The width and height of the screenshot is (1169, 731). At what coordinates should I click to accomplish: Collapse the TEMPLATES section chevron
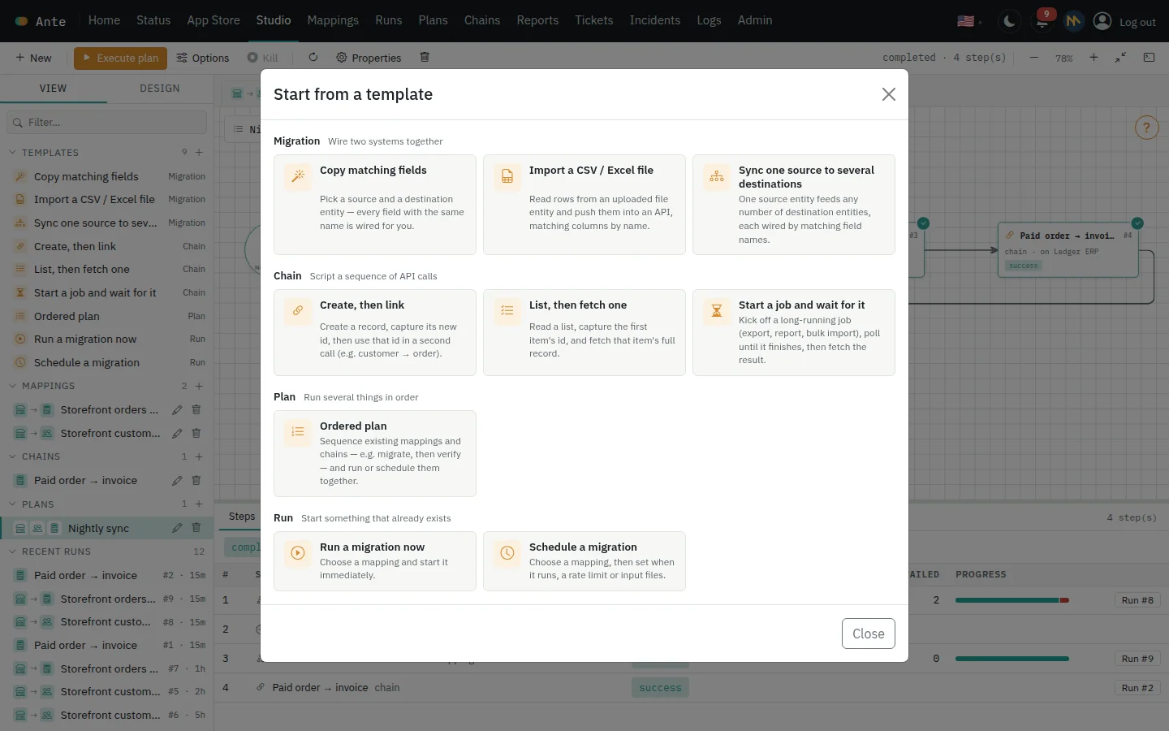pyautogui.click(x=12, y=152)
